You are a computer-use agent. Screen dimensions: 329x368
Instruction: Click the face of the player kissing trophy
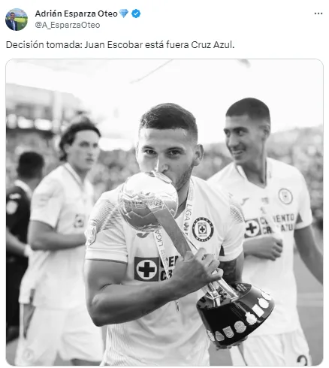click(x=168, y=152)
